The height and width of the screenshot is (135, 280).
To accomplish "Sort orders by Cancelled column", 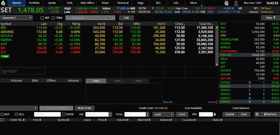I will (x=189, y=120).
